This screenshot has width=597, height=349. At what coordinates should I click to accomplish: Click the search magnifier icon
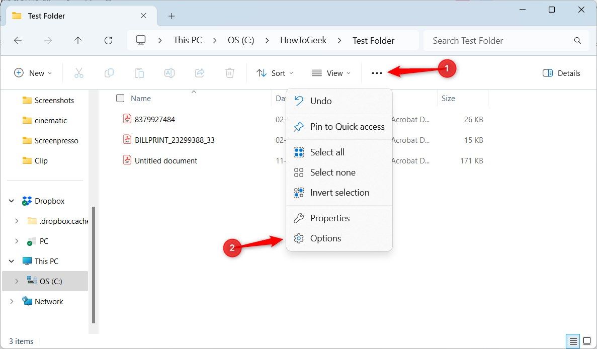[577, 40]
